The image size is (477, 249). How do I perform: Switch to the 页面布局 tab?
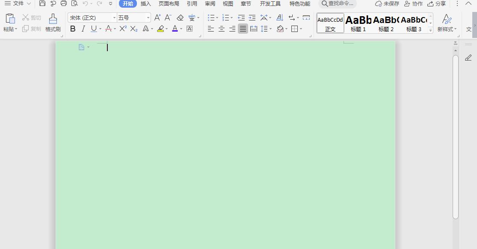169,4
